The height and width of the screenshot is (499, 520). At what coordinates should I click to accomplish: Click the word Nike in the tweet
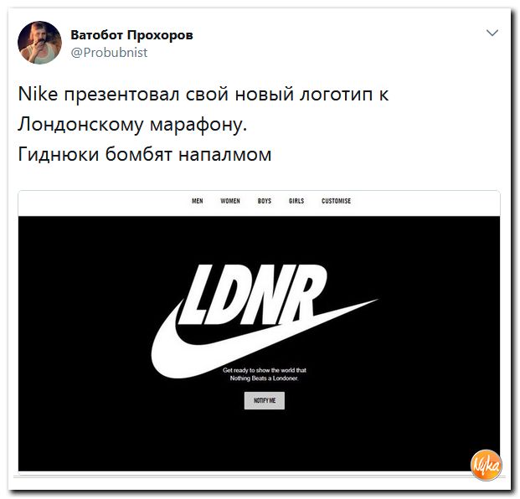(x=39, y=94)
